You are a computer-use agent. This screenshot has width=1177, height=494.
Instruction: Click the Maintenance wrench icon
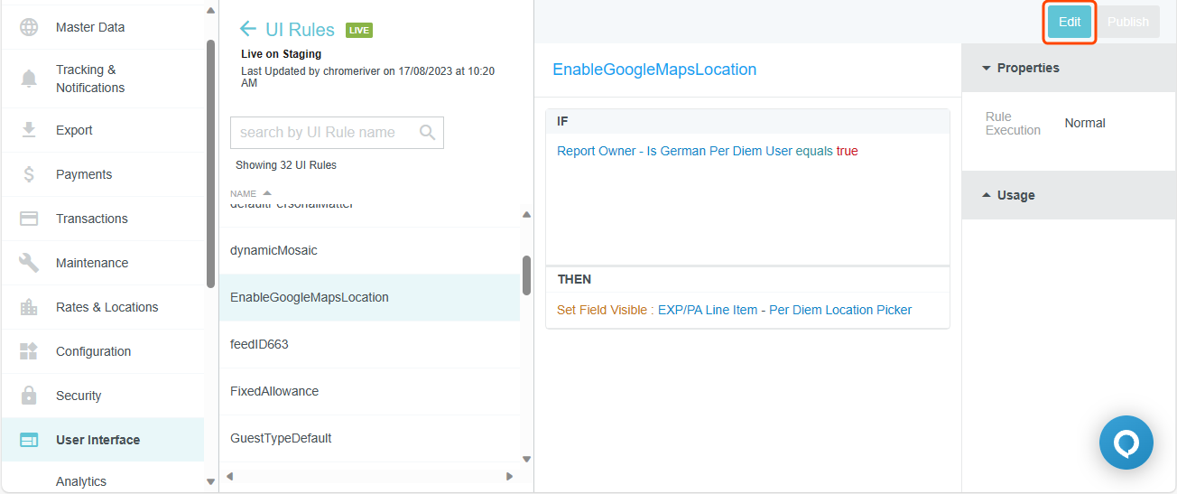(x=29, y=263)
